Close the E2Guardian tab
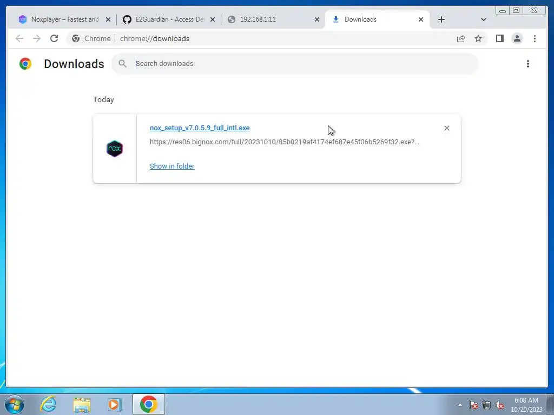The width and height of the screenshot is (554, 415). coord(212,19)
